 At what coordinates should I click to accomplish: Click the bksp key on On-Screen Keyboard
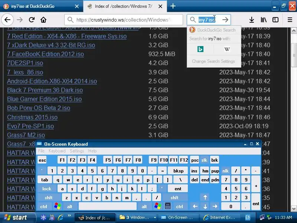pyautogui.click(x=178, y=171)
